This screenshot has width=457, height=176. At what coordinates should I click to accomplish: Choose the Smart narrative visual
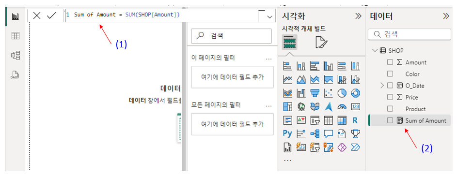[x=342, y=133]
